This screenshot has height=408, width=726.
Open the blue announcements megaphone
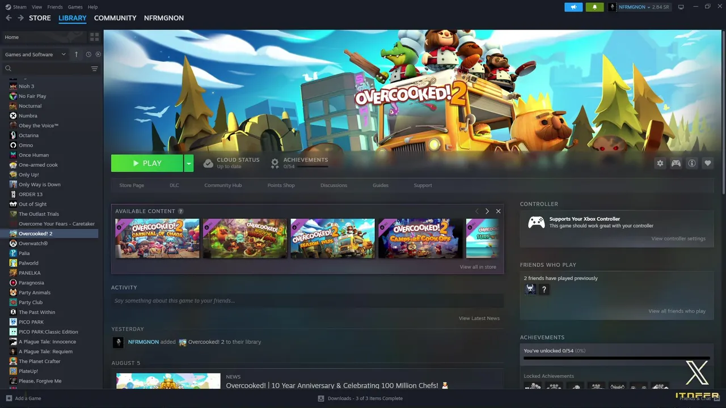pyautogui.click(x=573, y=7)
